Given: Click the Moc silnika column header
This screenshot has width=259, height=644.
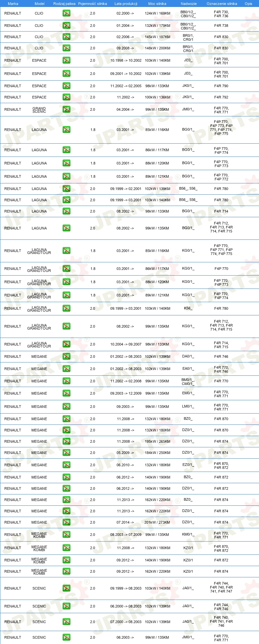Looking at the screenshot, I should coord(157,4).
